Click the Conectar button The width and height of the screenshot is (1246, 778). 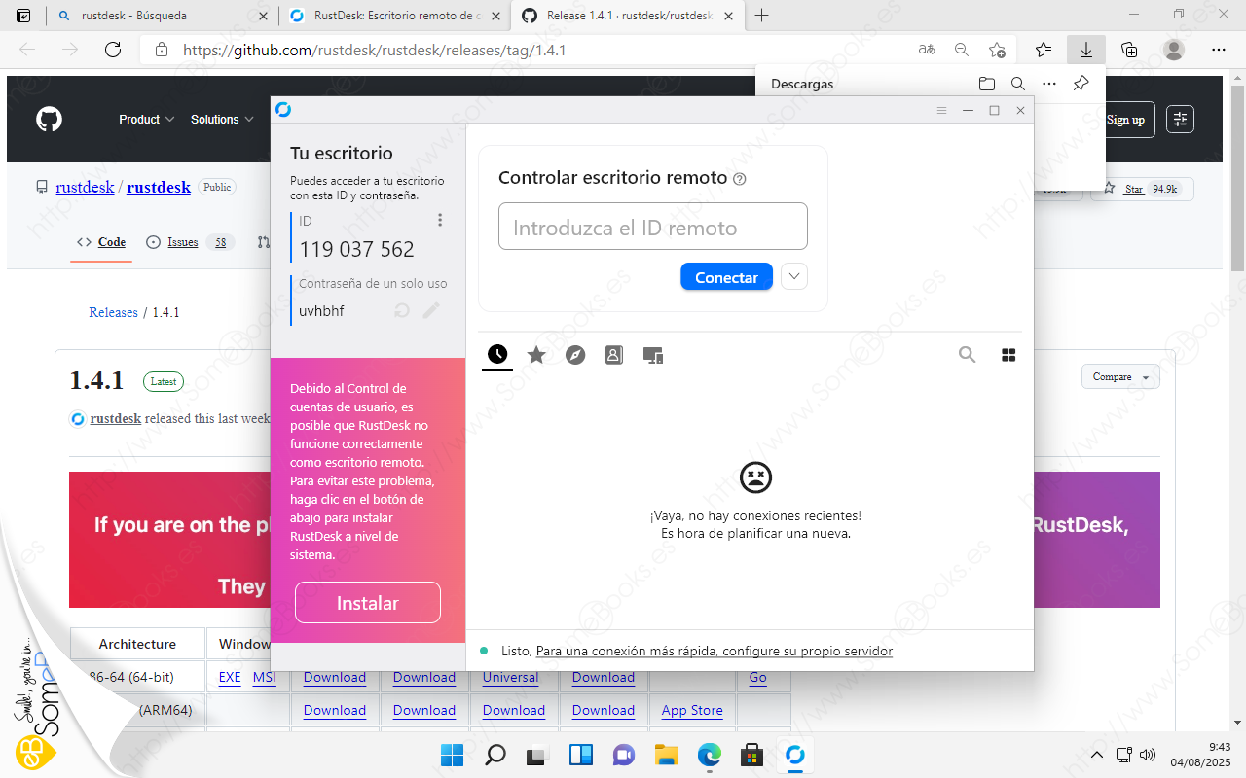point(726,277)
